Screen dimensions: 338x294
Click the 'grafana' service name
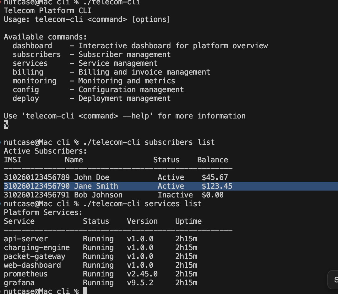click(x=19, y=283)
